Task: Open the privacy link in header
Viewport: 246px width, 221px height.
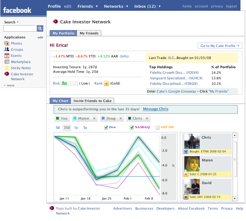Action: click(x=217, y=6)
